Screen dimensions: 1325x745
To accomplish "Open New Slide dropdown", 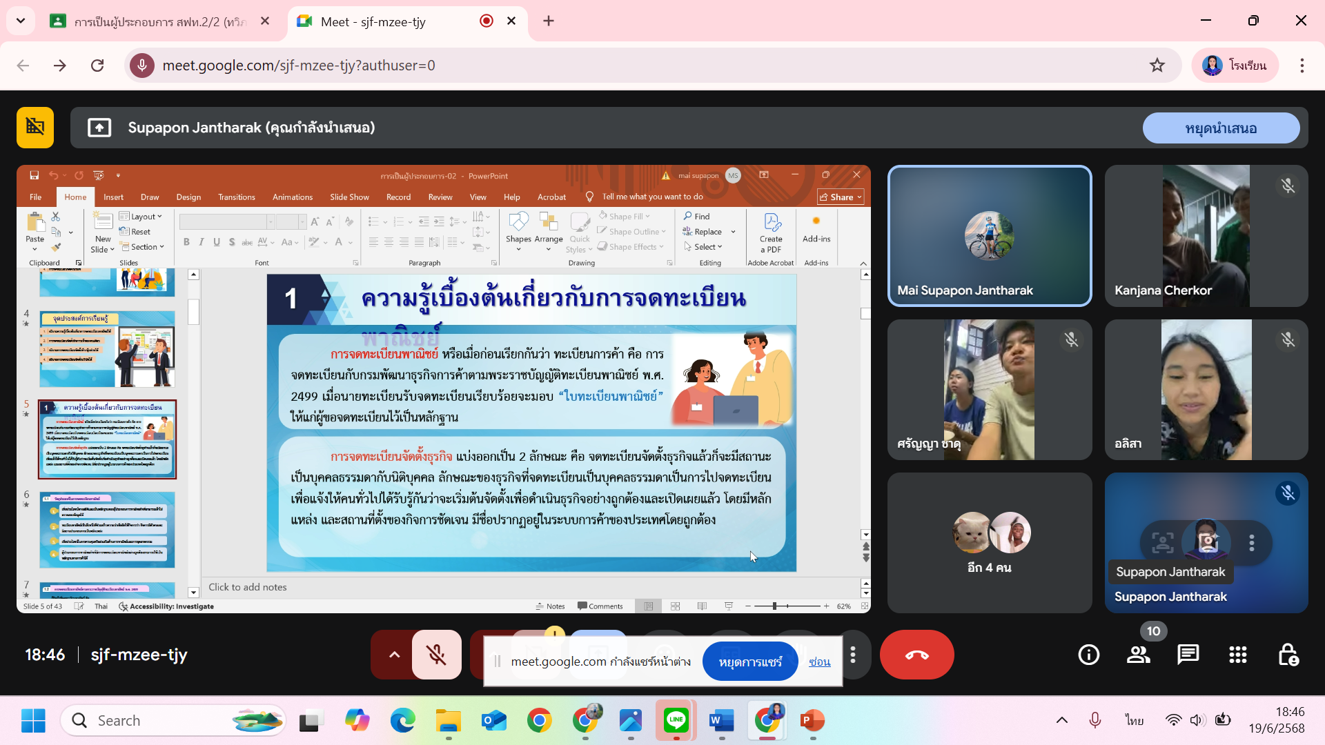I will 103,245.
